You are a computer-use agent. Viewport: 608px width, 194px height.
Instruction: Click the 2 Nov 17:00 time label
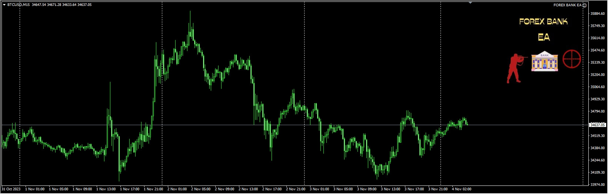pyautogui.click(x=272, y=189)
